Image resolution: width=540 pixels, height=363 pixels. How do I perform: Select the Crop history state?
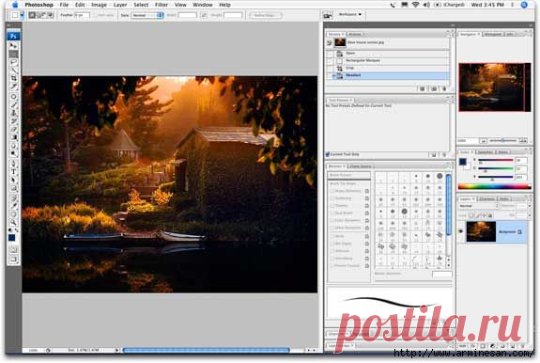coord(388,68)
